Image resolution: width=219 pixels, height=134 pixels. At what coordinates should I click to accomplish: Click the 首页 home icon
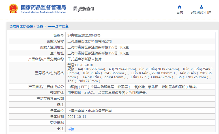(x=180, y=7)
